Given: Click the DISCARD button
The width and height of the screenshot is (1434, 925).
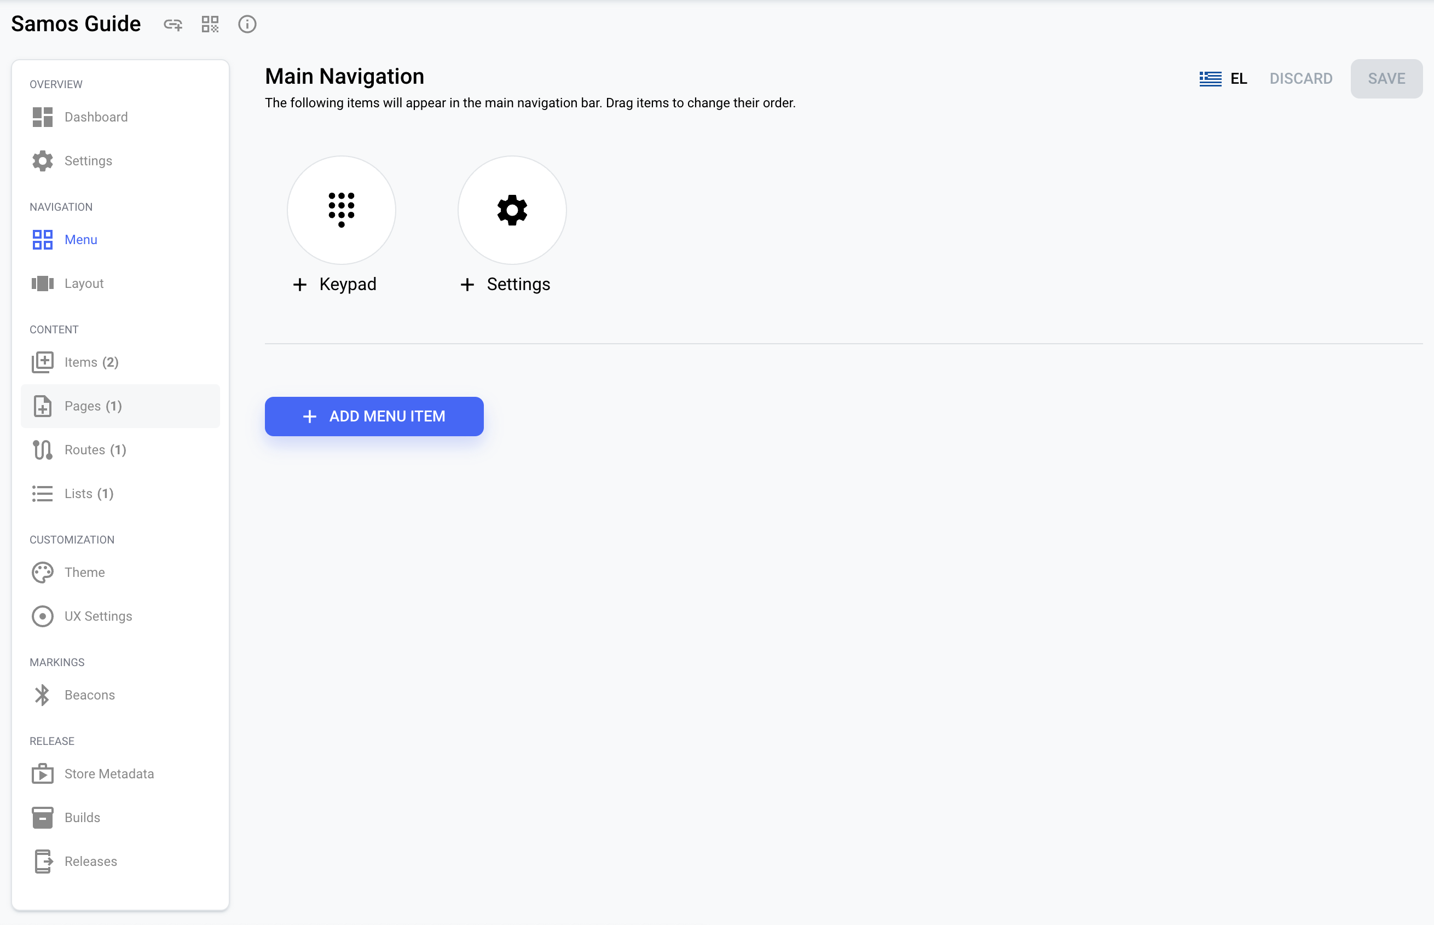Looking at the screenshot, I should pyautogui.click(x=1300, y=79).
